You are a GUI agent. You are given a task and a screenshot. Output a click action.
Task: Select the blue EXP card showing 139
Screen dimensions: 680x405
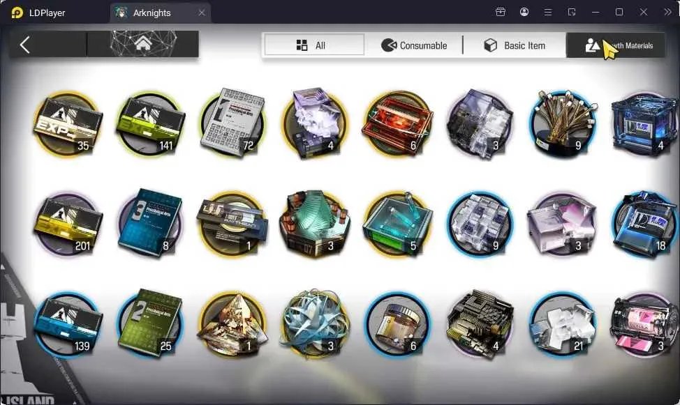pos(68,324)
